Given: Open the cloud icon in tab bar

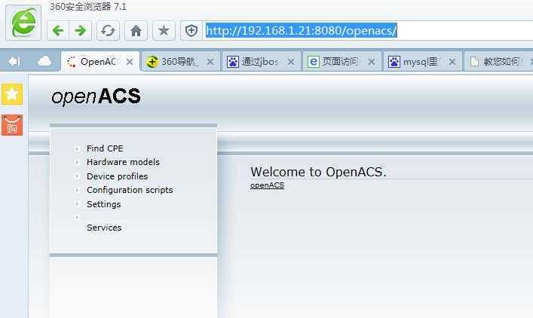Looking at the screenshot, I should tap(44, 61).
